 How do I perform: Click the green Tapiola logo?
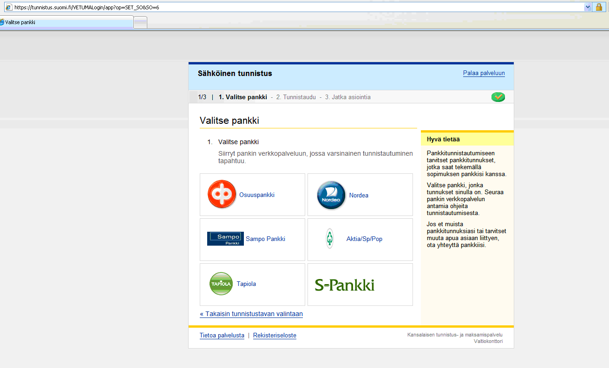221,284
